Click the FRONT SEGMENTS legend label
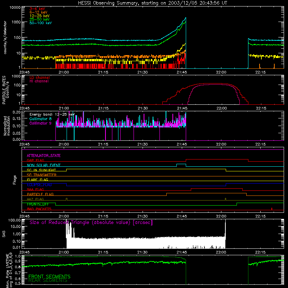Image resolution: width=288 pixels, height=288 pixels. 49,276
